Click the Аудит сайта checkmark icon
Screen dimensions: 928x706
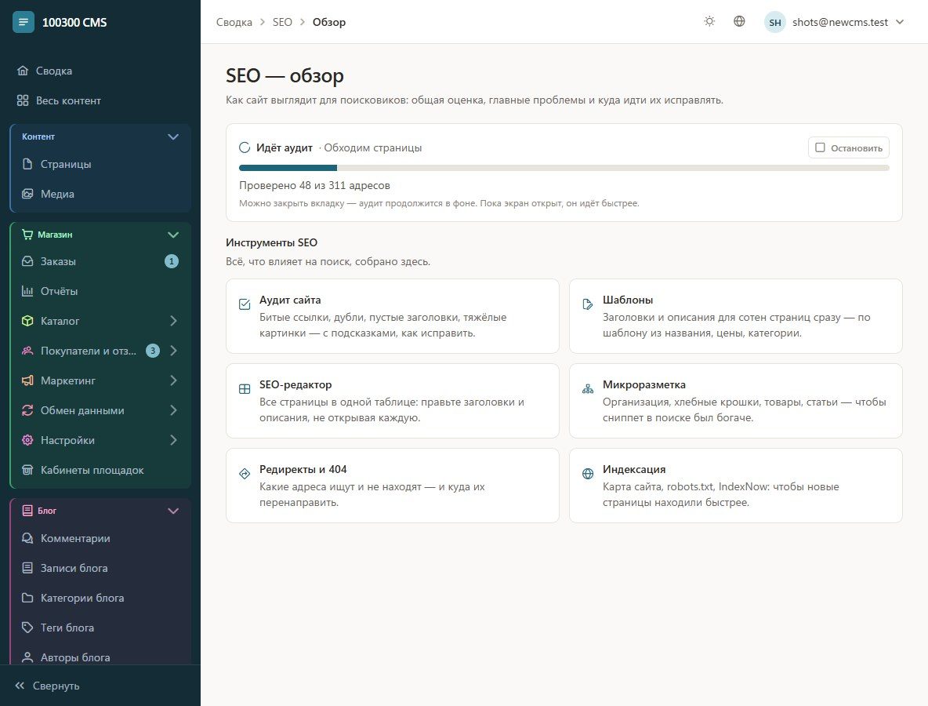(245, 304)
